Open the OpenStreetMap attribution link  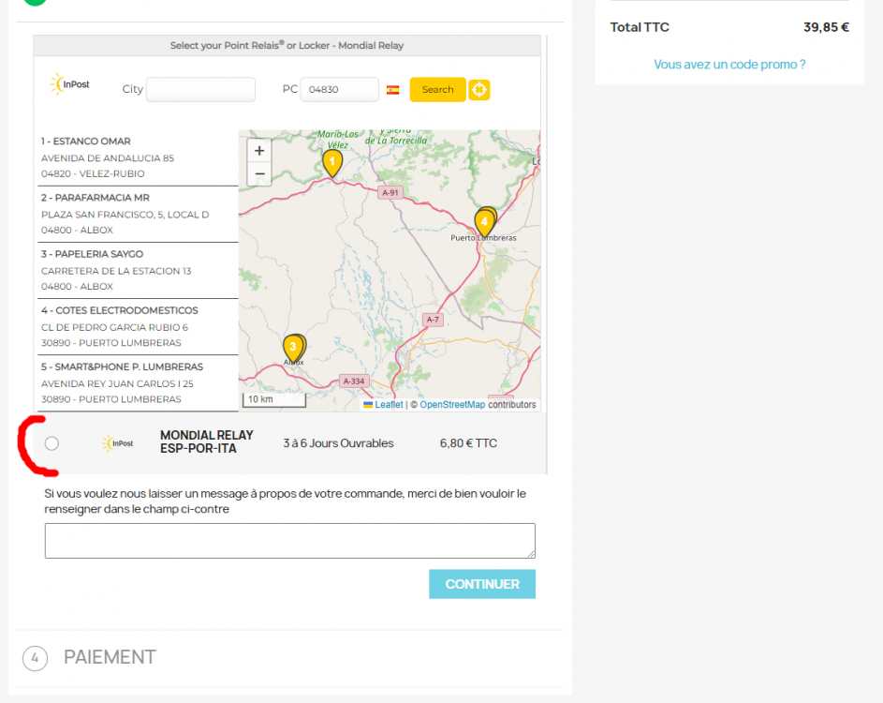452,405
